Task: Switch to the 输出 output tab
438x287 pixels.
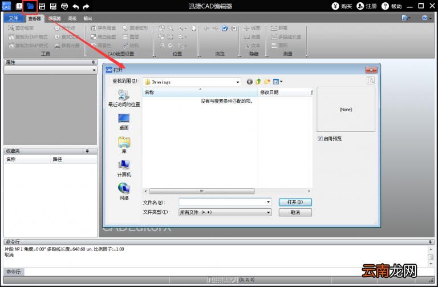Action: (88, 18)
